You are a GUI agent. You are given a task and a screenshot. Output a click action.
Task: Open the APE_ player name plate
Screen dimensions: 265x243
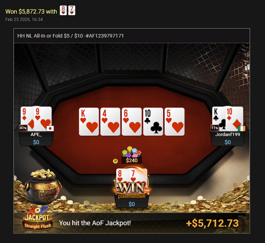pos(36,139)
